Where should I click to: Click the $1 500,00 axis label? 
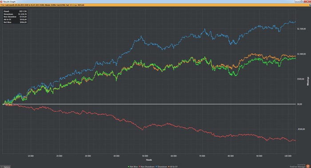(301, 29)
